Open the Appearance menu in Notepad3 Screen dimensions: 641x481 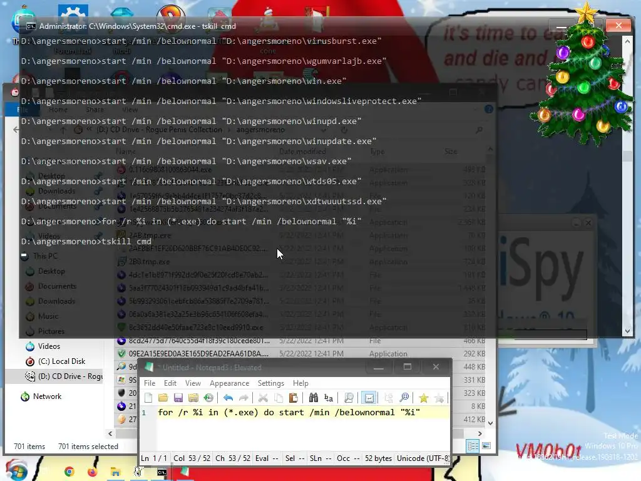229,383
